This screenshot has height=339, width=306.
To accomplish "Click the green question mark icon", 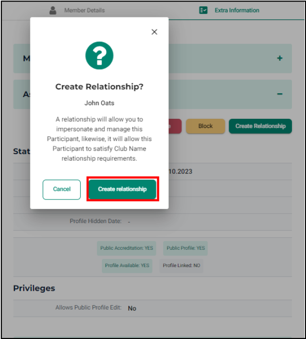I will (99, 56).
